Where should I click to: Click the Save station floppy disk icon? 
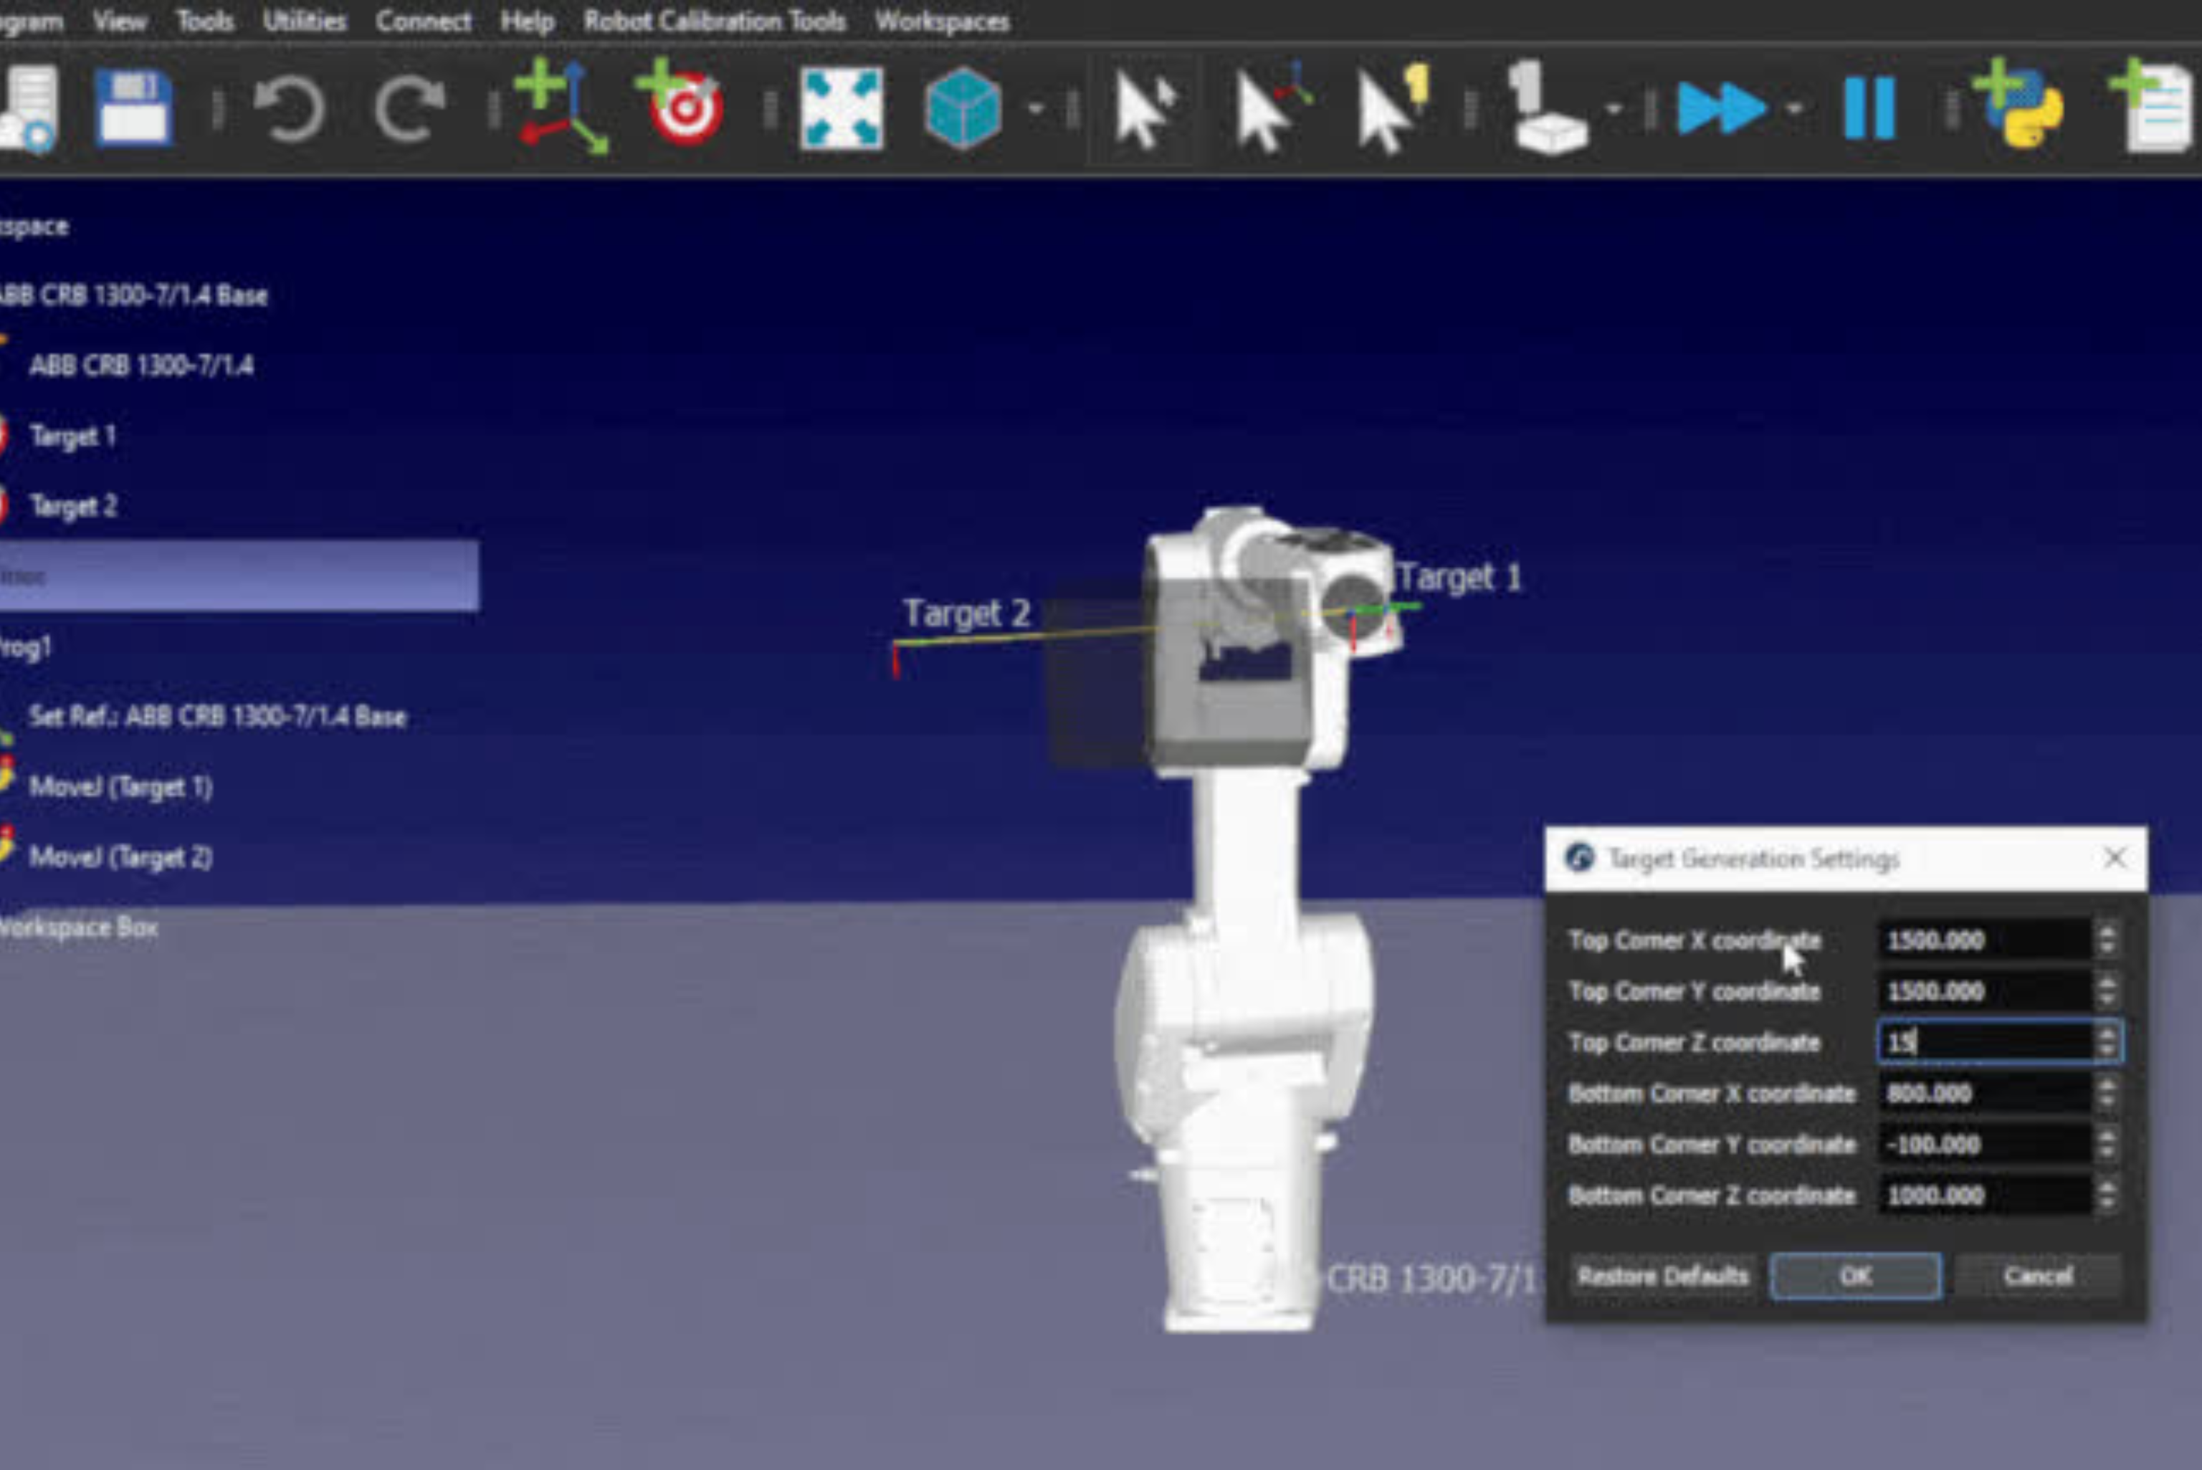click(x=133, y=109)
